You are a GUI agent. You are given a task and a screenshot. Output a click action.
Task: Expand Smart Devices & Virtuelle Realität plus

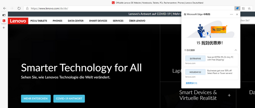(x=229, y=95)
